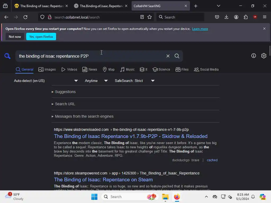Select the Social Media search category

(x=206, y=70)
